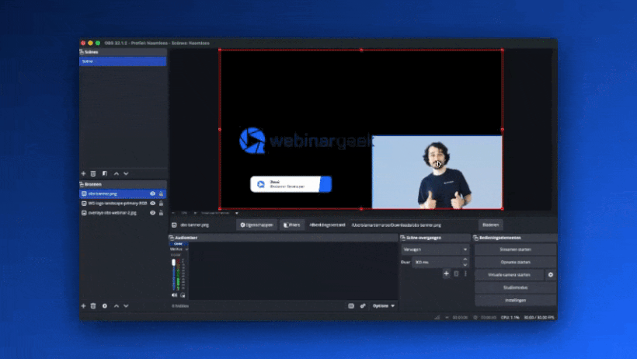This screenshot has width=637, height=359.
Task: Open scene filters icon in Scènes toolbar
Action: tap(105, 173)
